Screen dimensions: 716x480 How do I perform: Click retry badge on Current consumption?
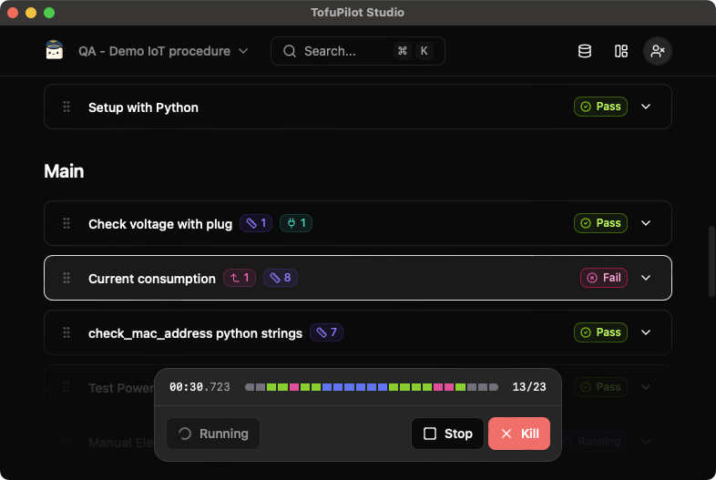click(x=240, y=278)
